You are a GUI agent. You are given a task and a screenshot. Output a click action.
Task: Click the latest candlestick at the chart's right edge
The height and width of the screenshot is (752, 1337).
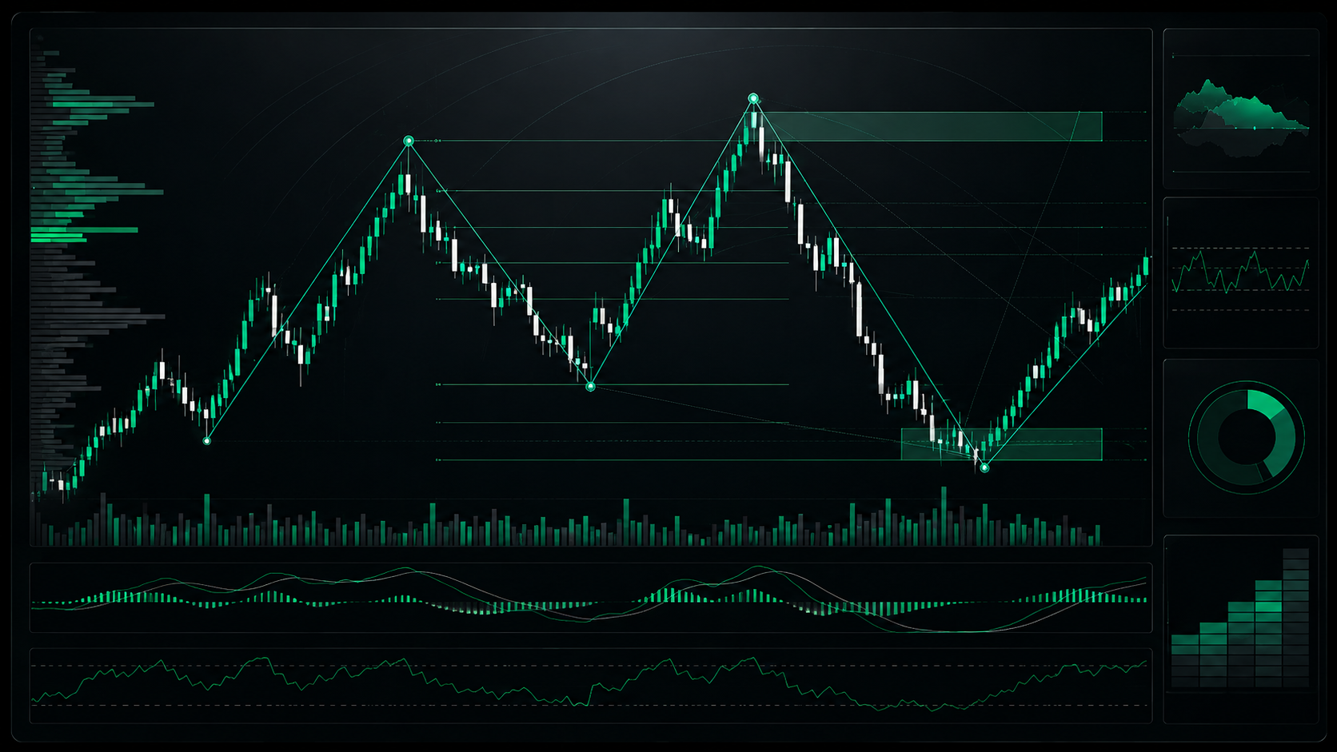[1147, 265]
